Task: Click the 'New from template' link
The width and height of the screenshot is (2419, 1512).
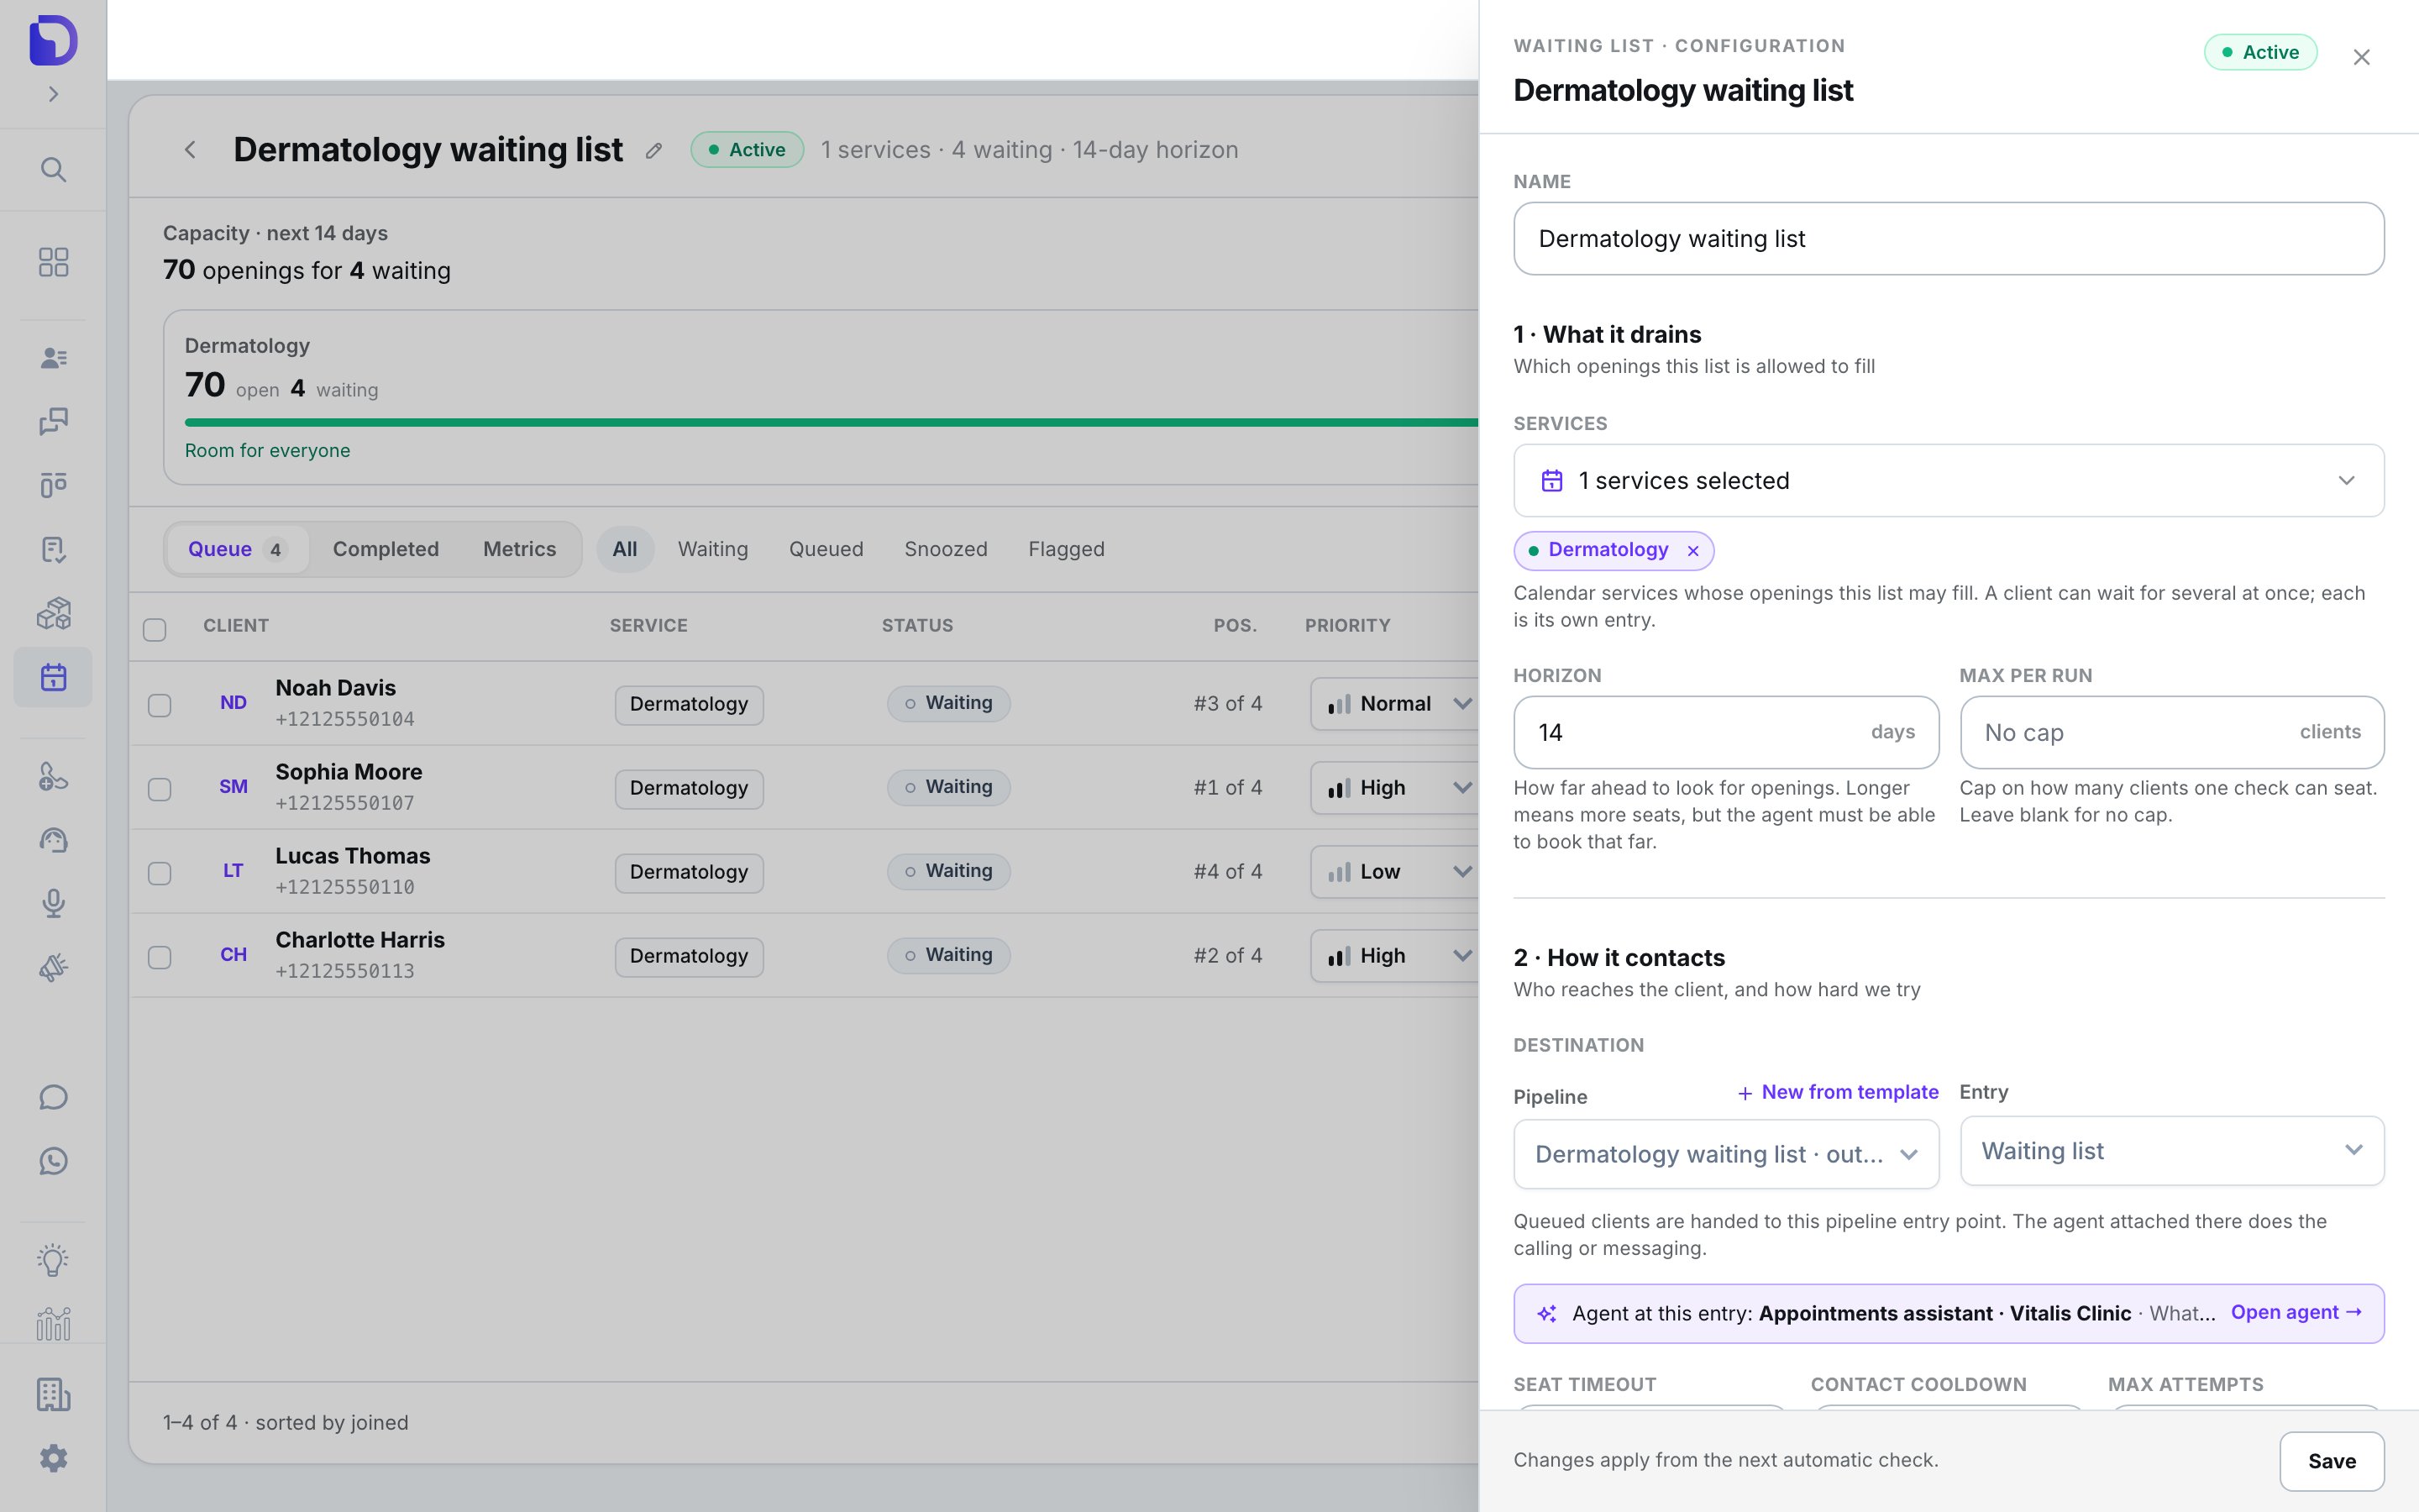Action: 1839,1092
